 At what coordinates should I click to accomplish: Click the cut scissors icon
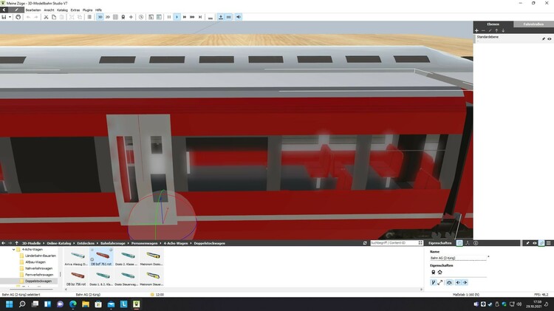(x=46, y=16)
